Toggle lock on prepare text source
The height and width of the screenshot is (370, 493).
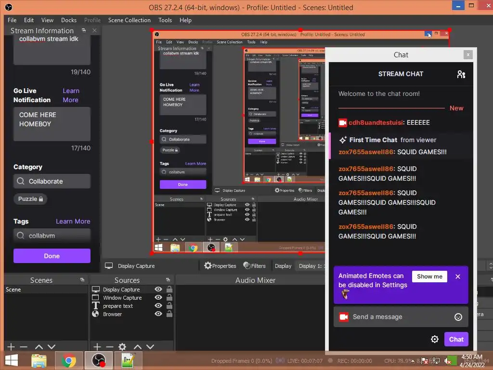pyautogui.click(x=169, y=305)
